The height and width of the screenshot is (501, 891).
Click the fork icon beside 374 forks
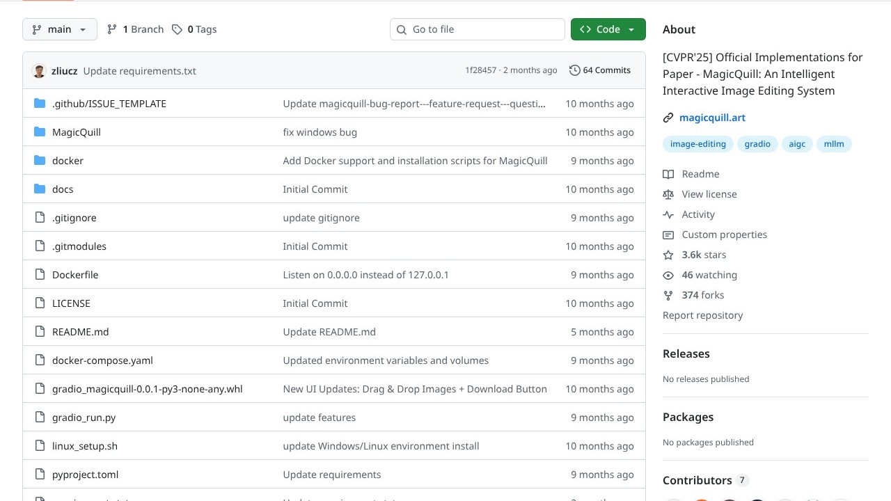[668, 295]
